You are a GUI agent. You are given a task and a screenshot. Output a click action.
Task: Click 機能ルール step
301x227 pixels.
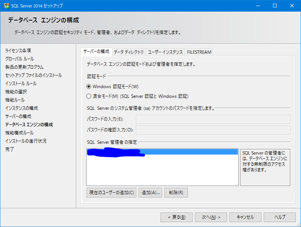point(15,100)
